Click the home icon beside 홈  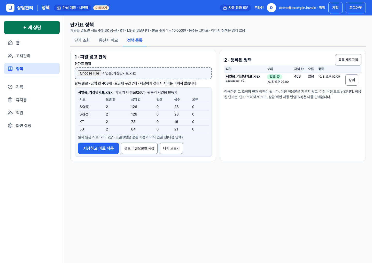click(x=10, y=43)
